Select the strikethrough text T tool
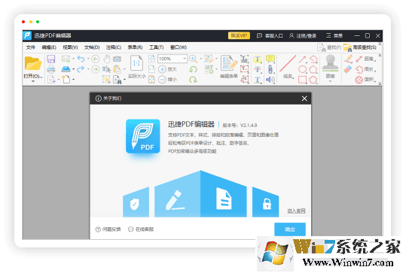406x273 pixels. pyautogui.click(x=257, y=69)
